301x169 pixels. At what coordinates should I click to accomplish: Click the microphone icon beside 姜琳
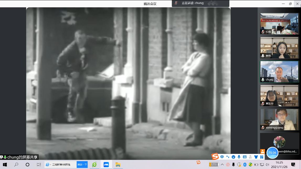263,56
